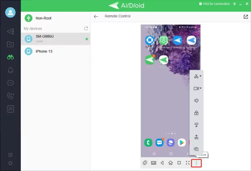This screenshot has height=171, width=251.
Task: Toggle the eye view mode icon
Action: click(x=196, y=149)
